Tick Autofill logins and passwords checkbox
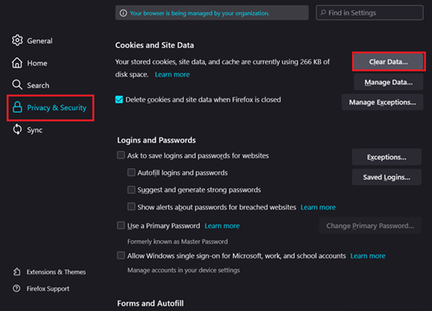Image resolution: width=432 pixels, height=311 pixels. coord(131,172)
